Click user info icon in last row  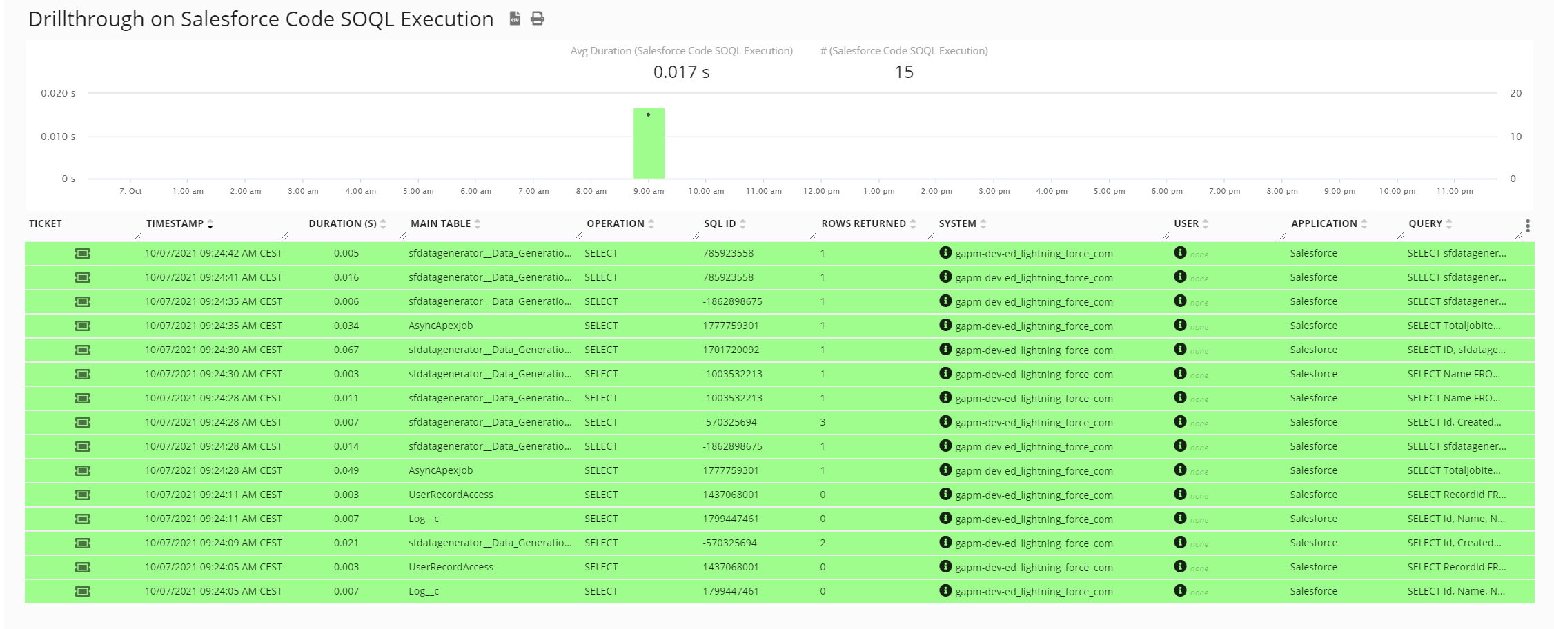tap(1180, 591)
